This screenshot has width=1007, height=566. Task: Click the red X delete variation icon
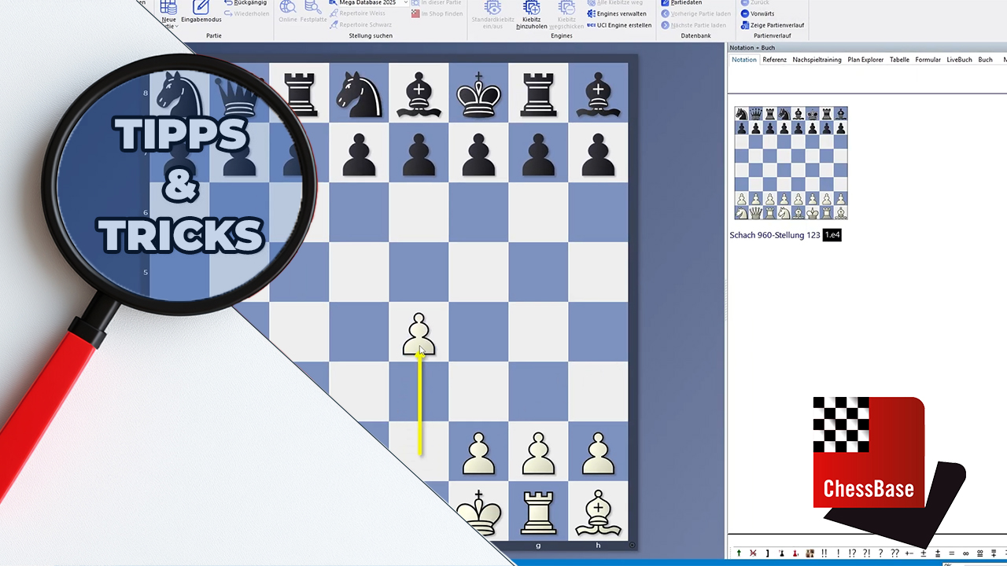click(753, 553)
